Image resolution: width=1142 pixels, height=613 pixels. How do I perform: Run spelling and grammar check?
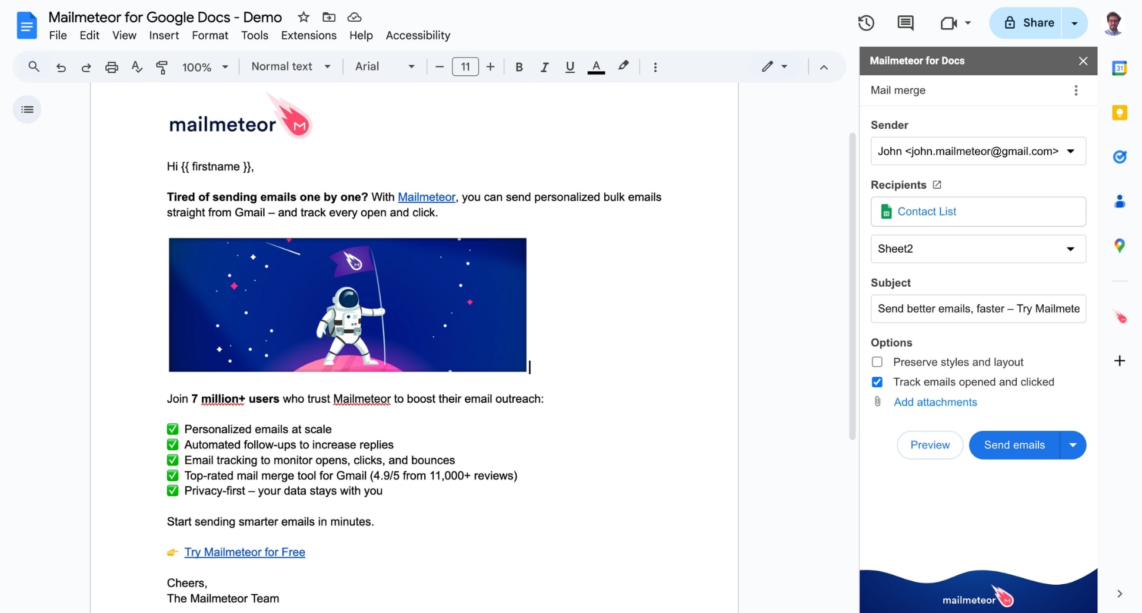[x=137, y=67]
